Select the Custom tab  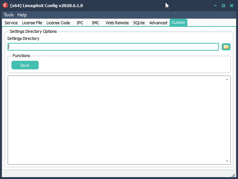pos(178,22)
